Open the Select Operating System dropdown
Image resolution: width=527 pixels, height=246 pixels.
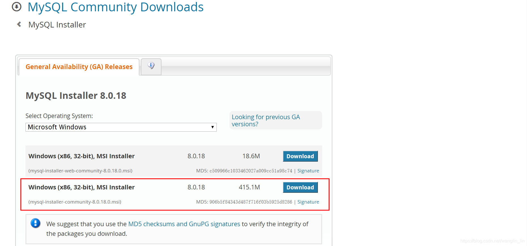pyautogui.click(x=121, y=127)
